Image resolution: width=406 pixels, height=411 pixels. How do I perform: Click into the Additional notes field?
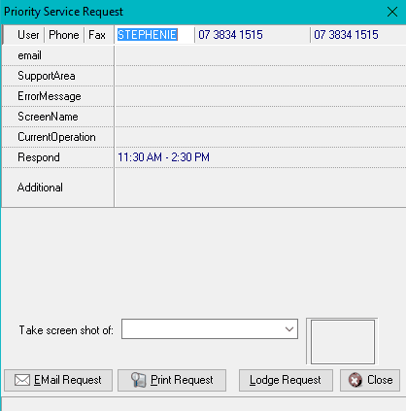[260, 188]
